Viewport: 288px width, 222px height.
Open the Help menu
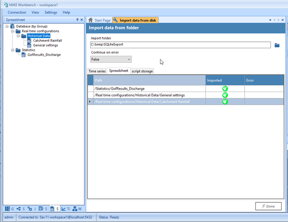pyautogui.click(x=66, y=12)
